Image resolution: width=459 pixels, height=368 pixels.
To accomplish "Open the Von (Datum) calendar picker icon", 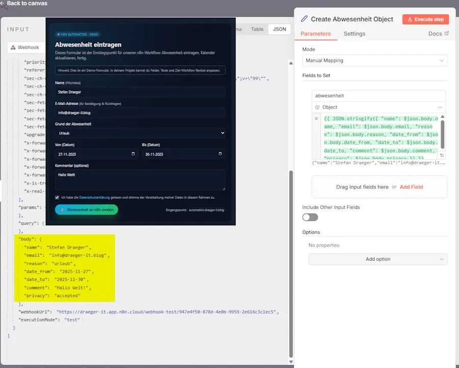I will tap(134, 154).
